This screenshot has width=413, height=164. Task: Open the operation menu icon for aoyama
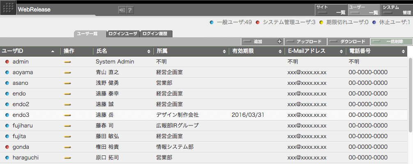pyautogui.click(x=68, y=73)
